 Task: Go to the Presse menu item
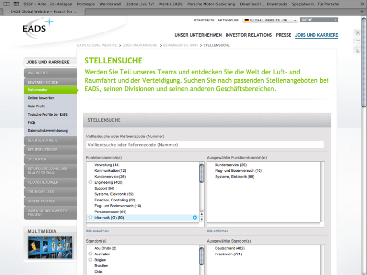283,35
